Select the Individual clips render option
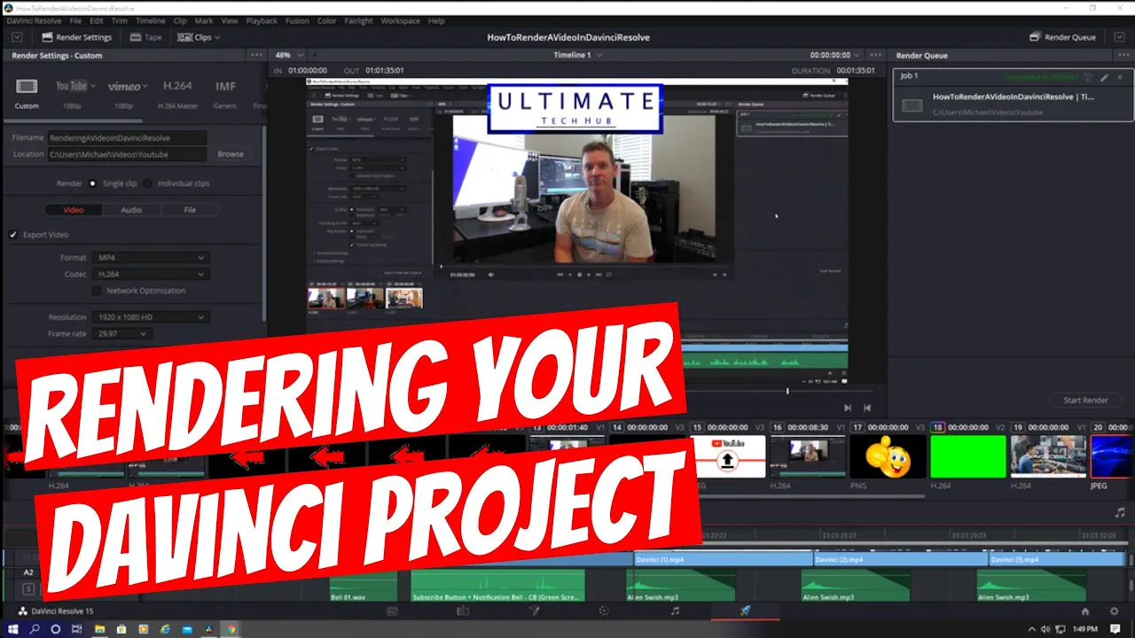The height and width of the screenshot is (638, 1135). pyautogui.click(x=148, y=183)
